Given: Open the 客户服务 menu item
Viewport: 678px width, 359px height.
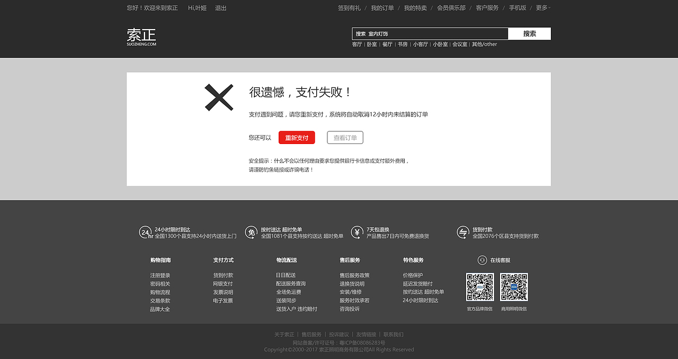Looking at the screenshot, I should pos(487,8).
